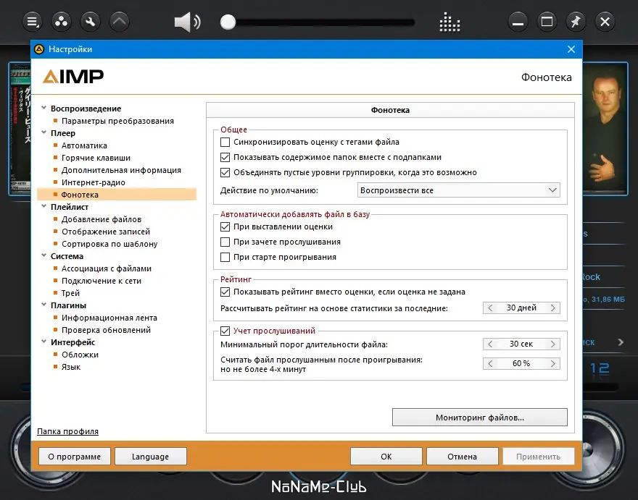Open Автоматика settings page
The width and height of the screenshot is (638, 500).
(84, 145)
